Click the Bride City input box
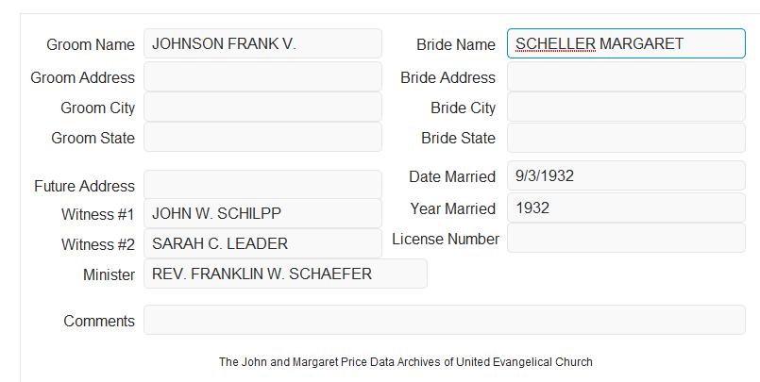760x382 pixels. click(x=626, y=107)
